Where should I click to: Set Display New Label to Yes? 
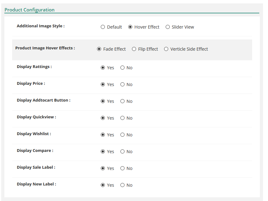[x=103, y=185]
